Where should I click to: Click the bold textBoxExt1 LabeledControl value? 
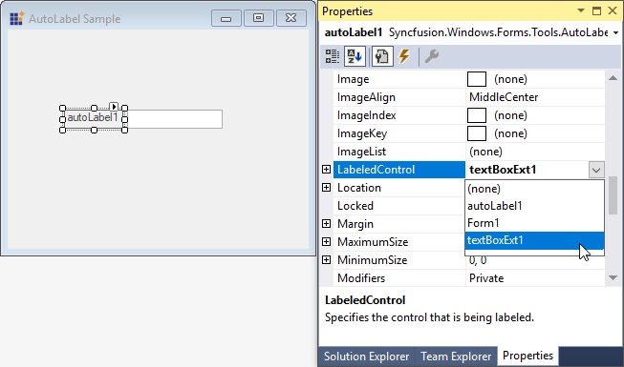click(503, 170)
